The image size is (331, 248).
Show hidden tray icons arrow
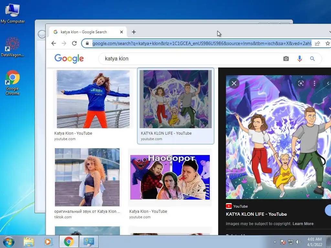pyautogui.click(x=275, y=242)
